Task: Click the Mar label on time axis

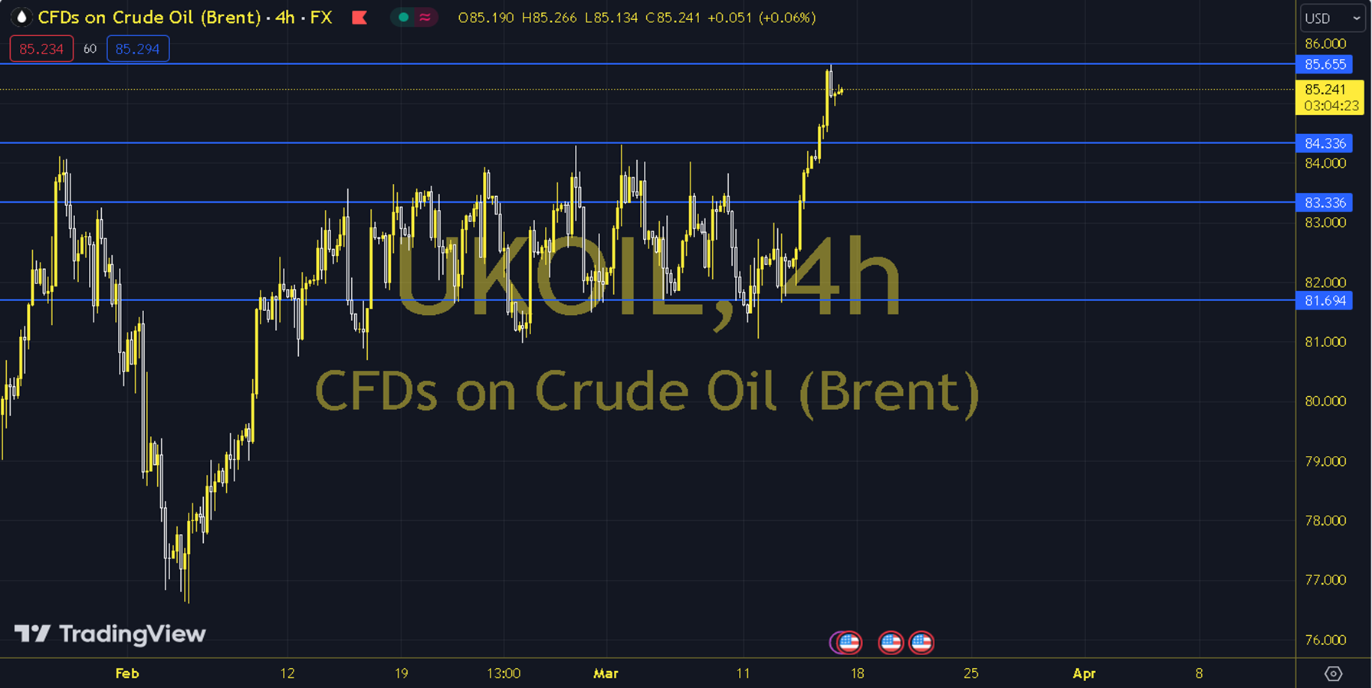Action: (x=605, y=673)
